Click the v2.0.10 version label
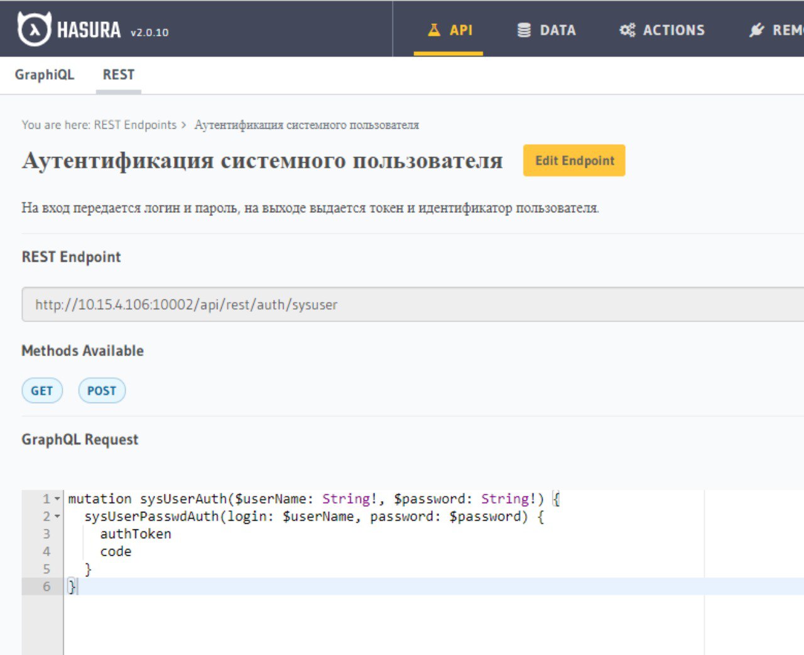This screenshot has height=655, width=804. [x=149, y=33]
